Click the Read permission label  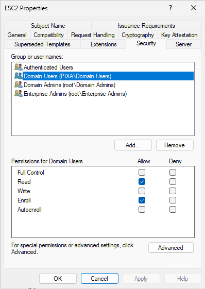click(x=24, y=181)
